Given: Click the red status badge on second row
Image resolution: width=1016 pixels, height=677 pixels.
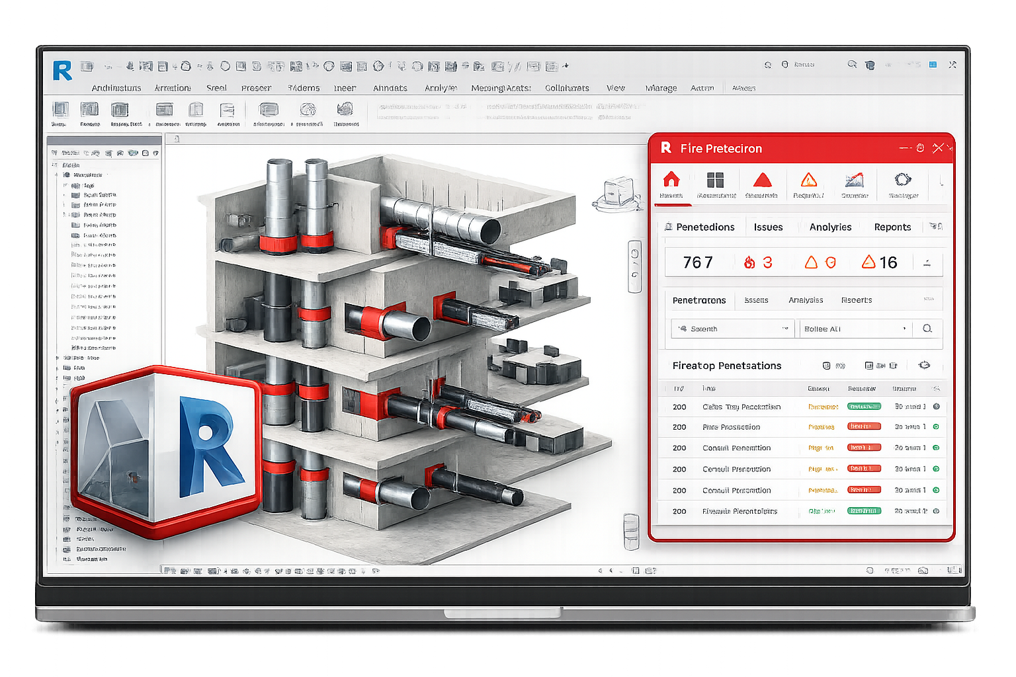Looking at the screenshot, I should (864, 427).
